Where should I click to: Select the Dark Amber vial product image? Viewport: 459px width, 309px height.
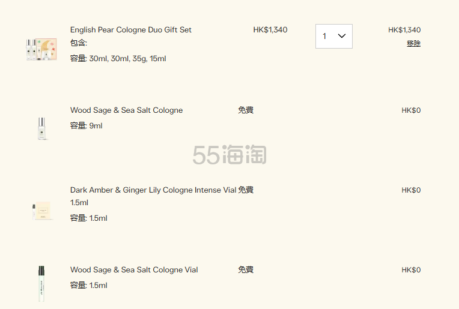click(x=41, y=210)
